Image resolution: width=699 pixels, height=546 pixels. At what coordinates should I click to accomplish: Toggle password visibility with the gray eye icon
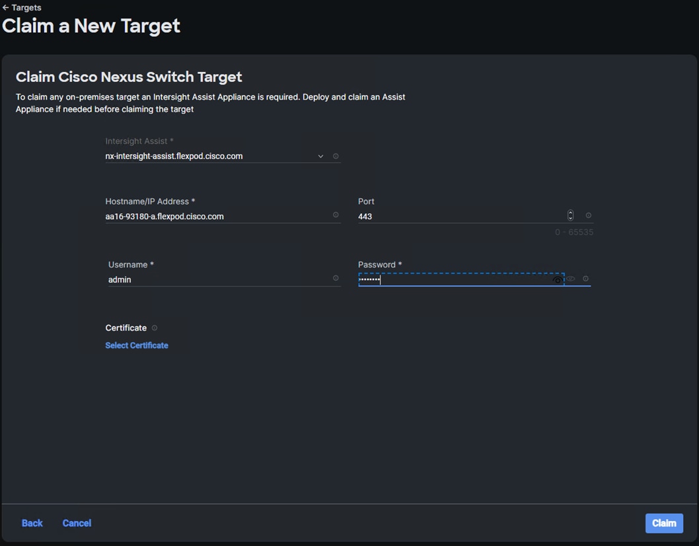click(571, 279)
